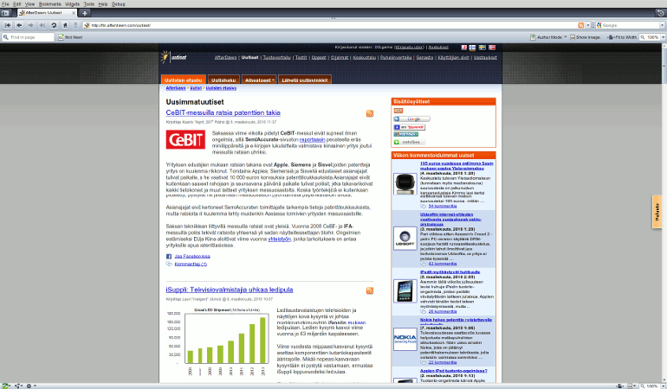This screenshot has height=389, width=667.
Task: Open iSuppli Televisiovalmistajia uhkaa ledipula headline
Action: 230,290
